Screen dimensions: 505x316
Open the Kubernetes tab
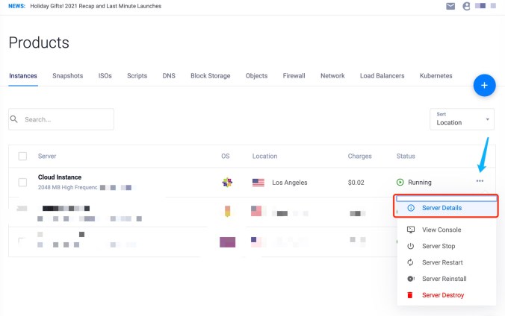pyautogui.click(x=436, y=76)
